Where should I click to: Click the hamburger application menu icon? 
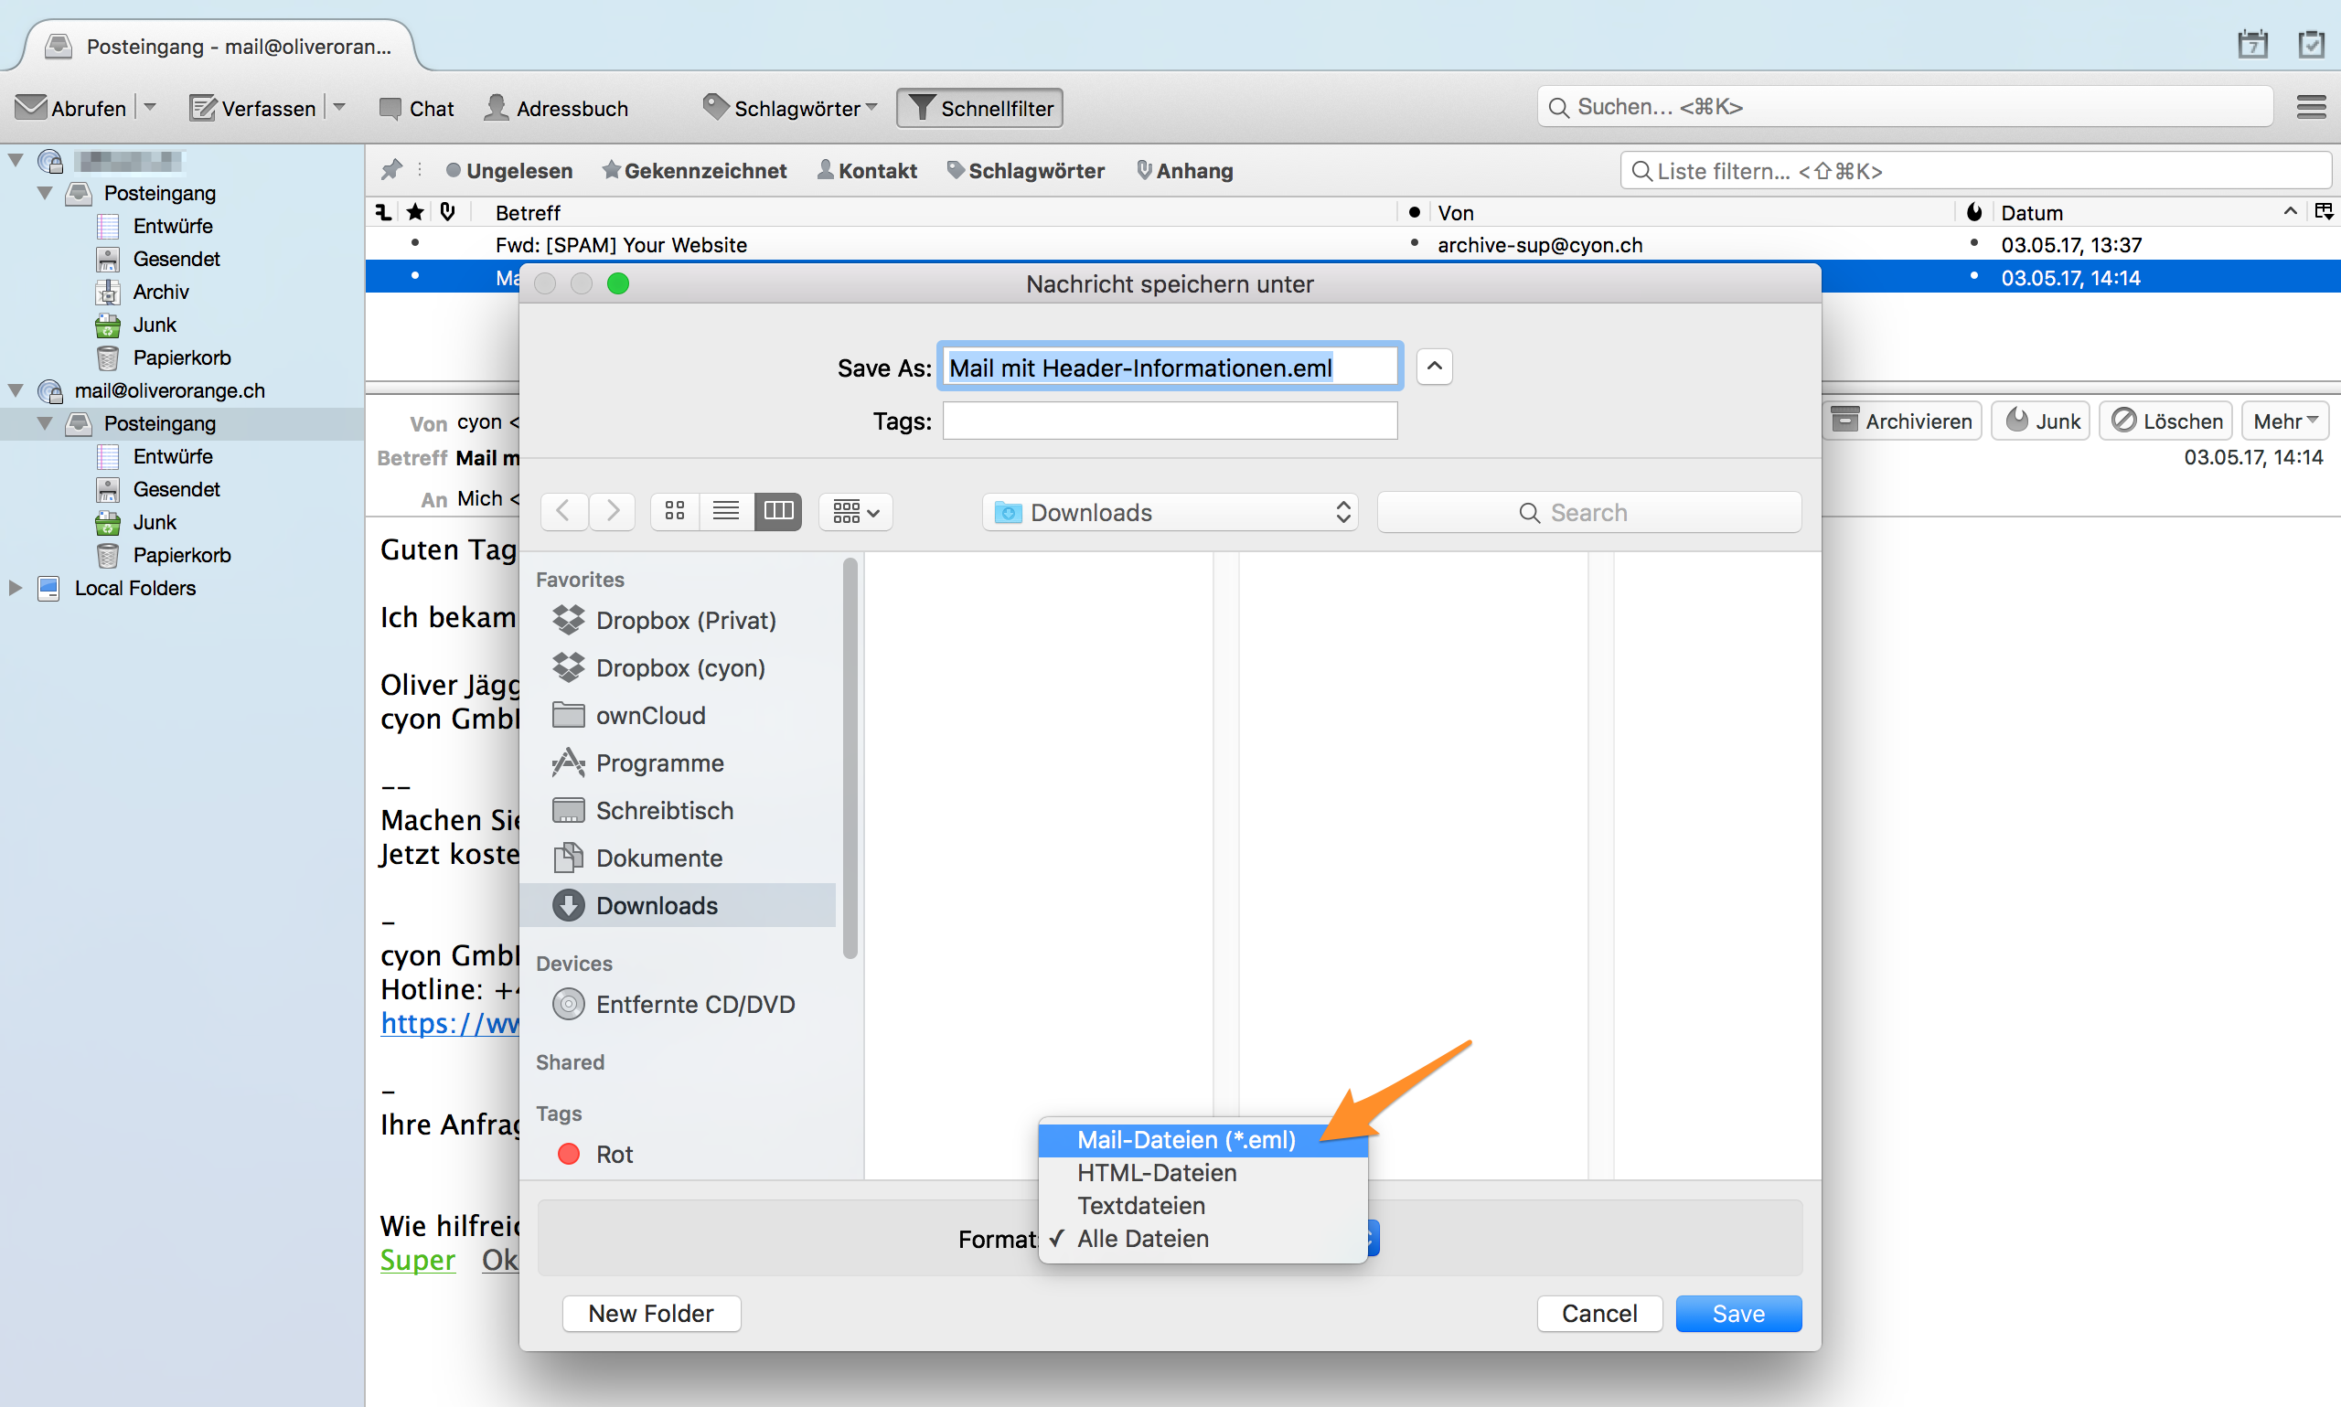2311,107
